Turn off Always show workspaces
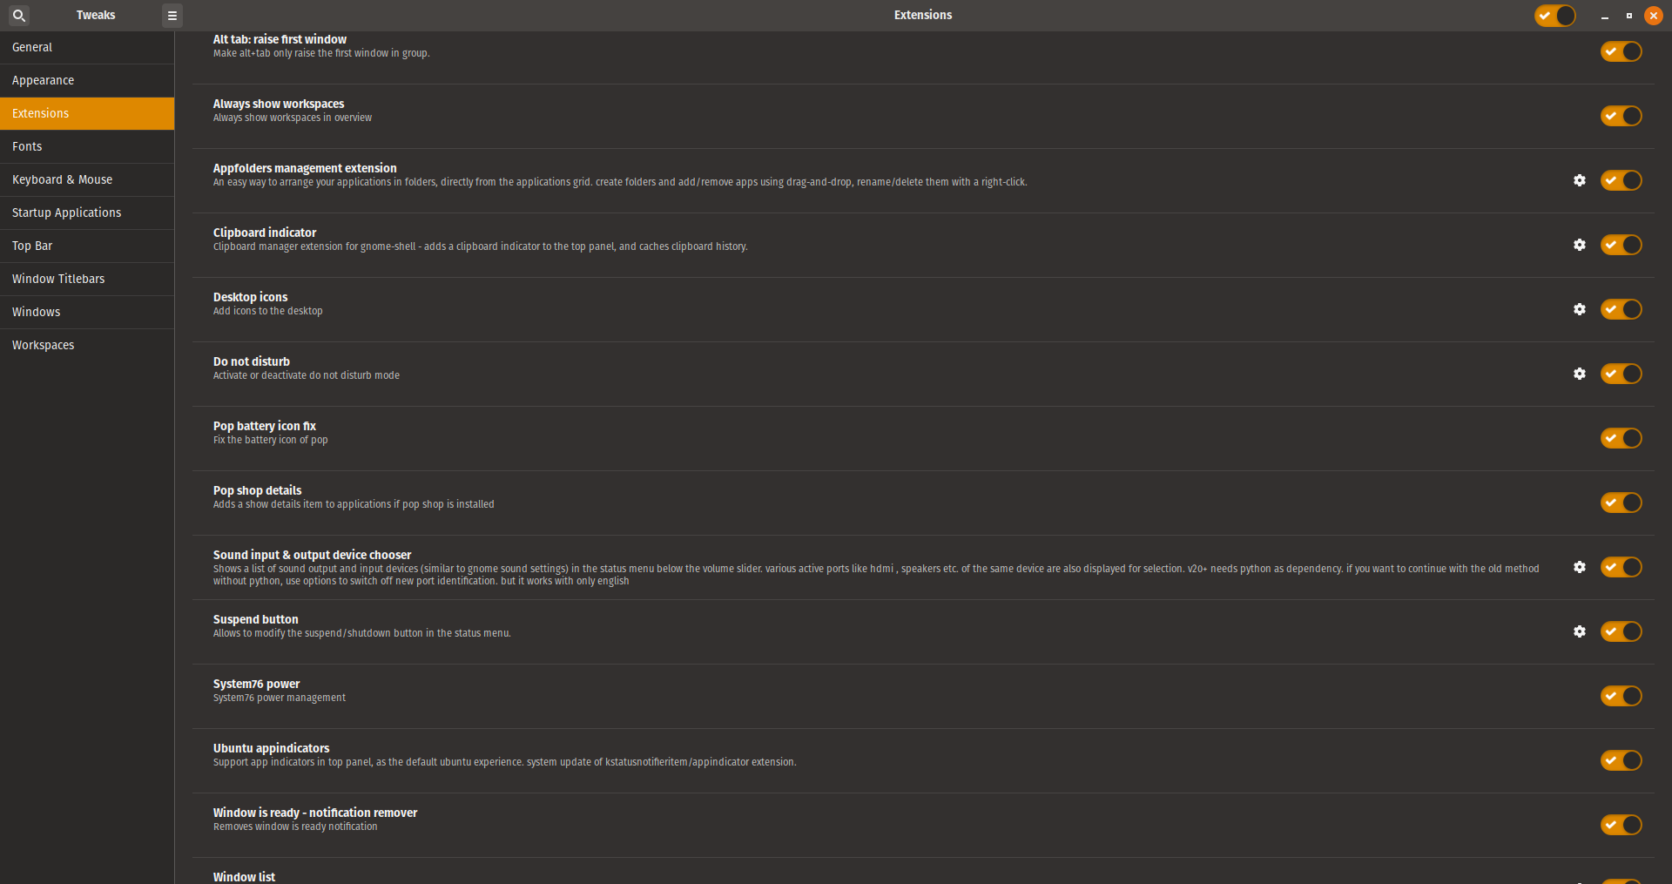Viewport: 1672px width, 884px height. click(1621, 116)
